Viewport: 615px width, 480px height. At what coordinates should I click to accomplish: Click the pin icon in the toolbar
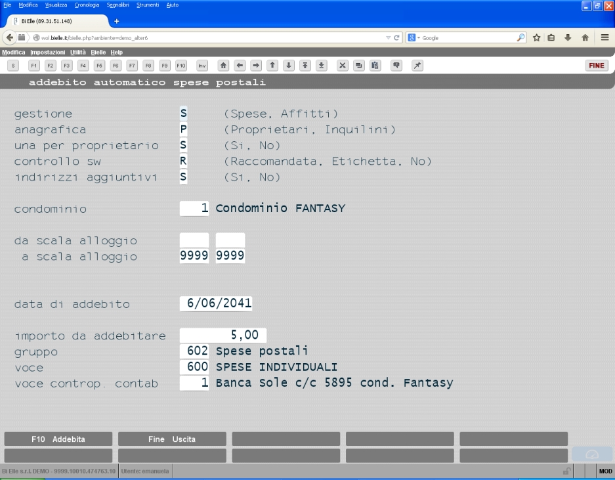tap(417, 66)
